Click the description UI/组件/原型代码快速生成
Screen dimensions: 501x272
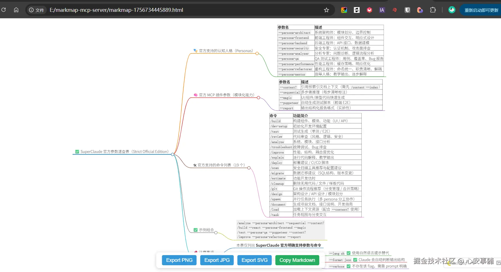[323, 97]
